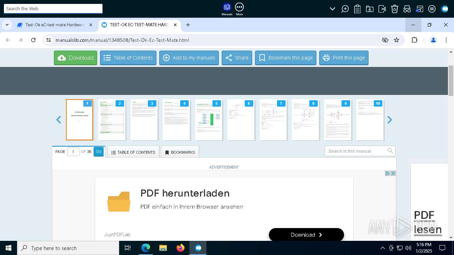
Task: Click Add to my manuals button
Action: pos(189,58)
